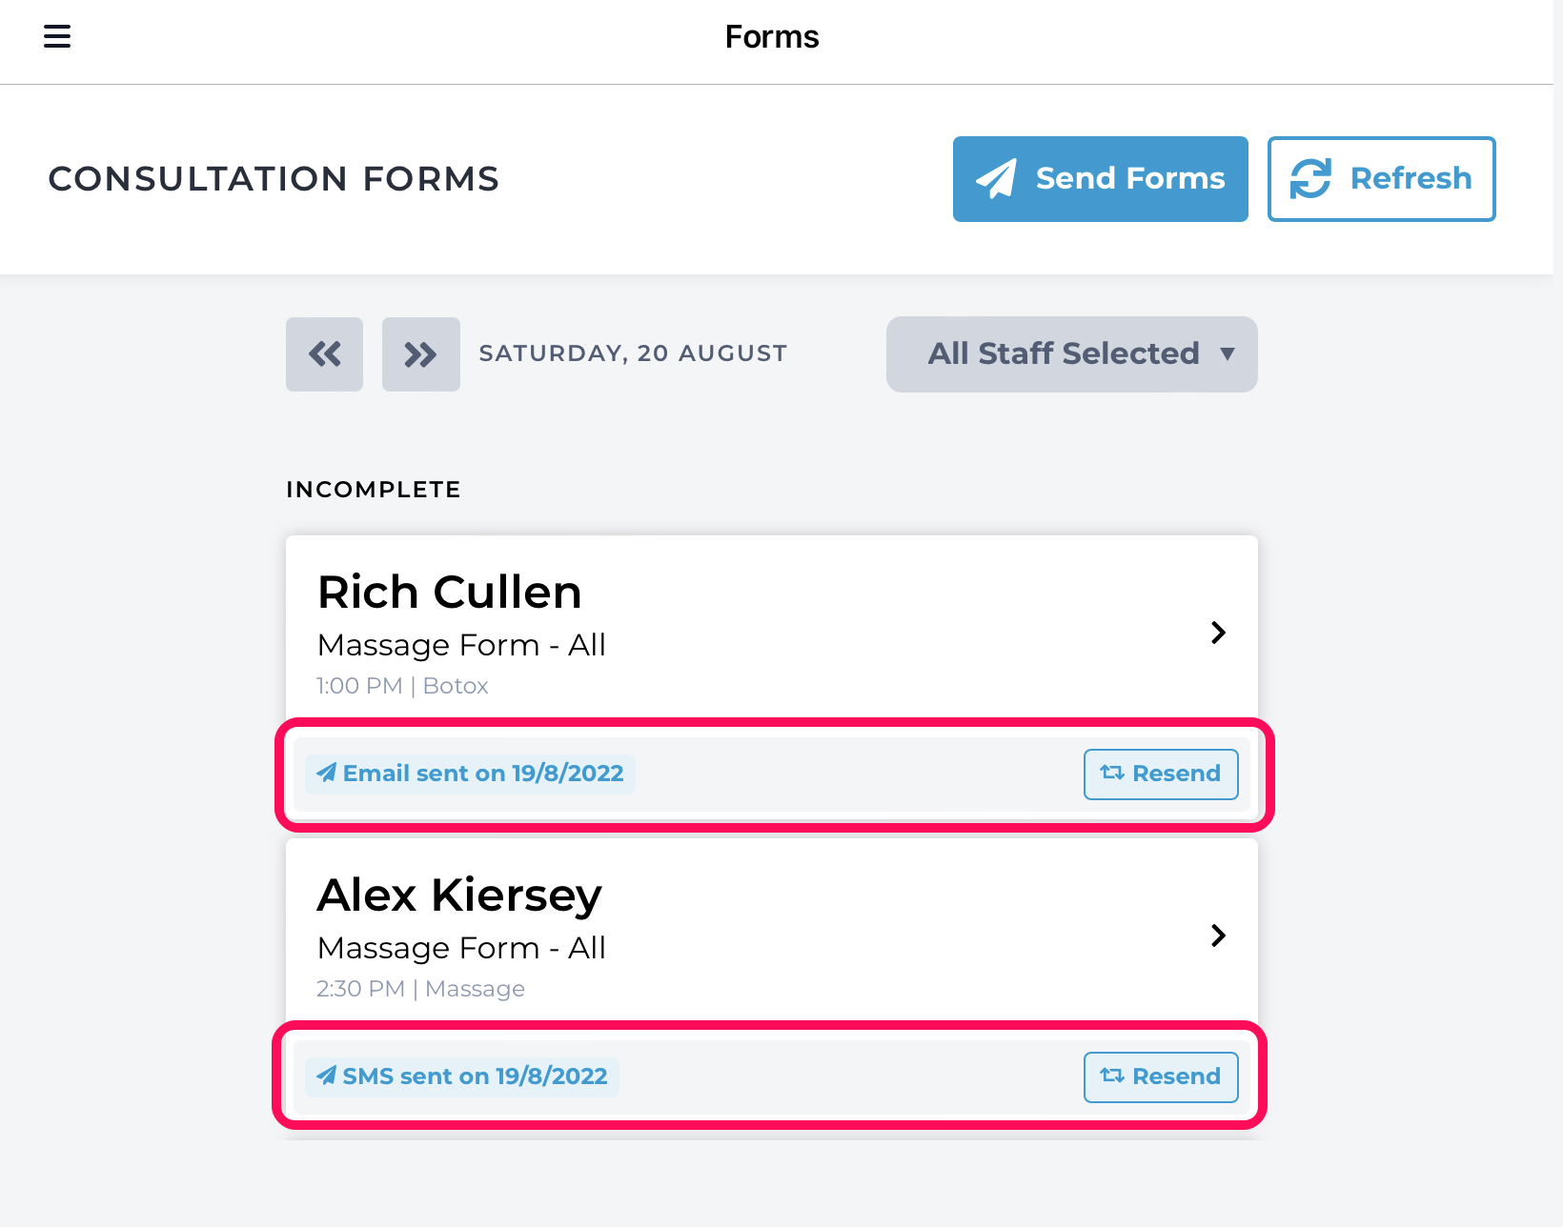The image size is (1563, 1227).
Task: Click the paper plane icon beside SMS sent
Action: coord(327,1076)
